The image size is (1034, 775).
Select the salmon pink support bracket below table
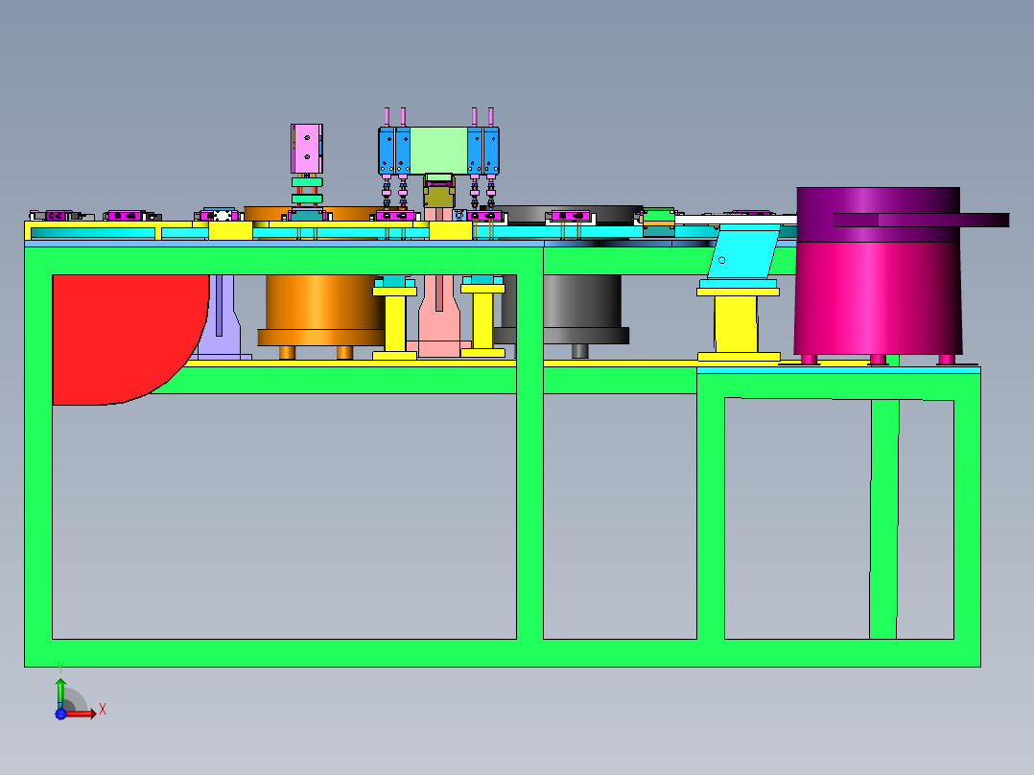439,316
